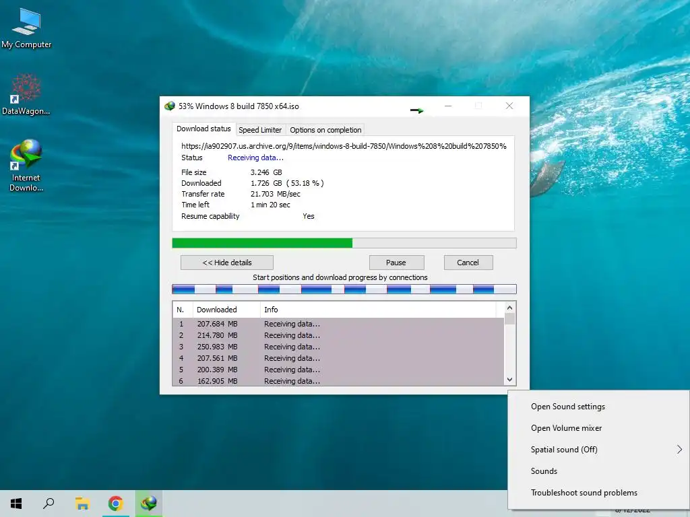Open Google Chrome from taskbar
Screen dimensions: 690x517
[x=115, y=504]
